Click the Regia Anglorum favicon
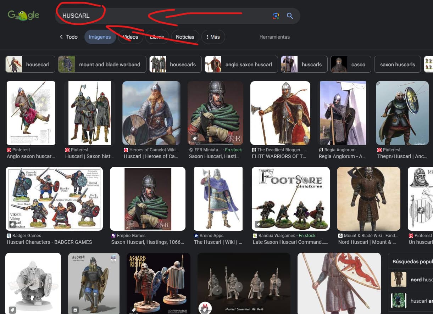Viewport: 433px width, 314px height. coord(321,150)
